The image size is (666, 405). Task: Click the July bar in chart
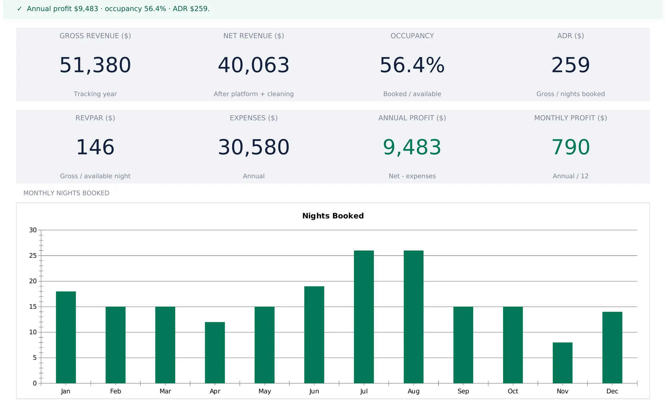click(x=364, y=317)
